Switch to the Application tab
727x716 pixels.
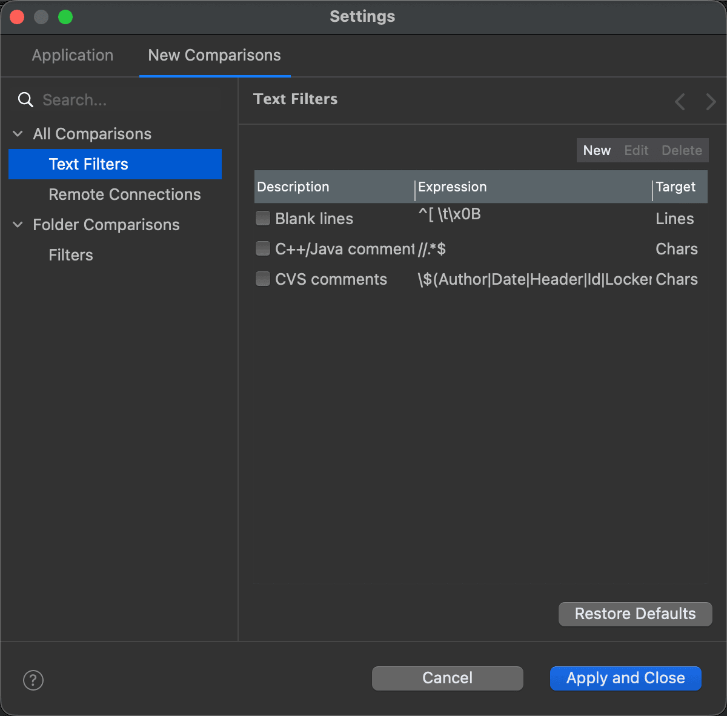tap(73, 55)
